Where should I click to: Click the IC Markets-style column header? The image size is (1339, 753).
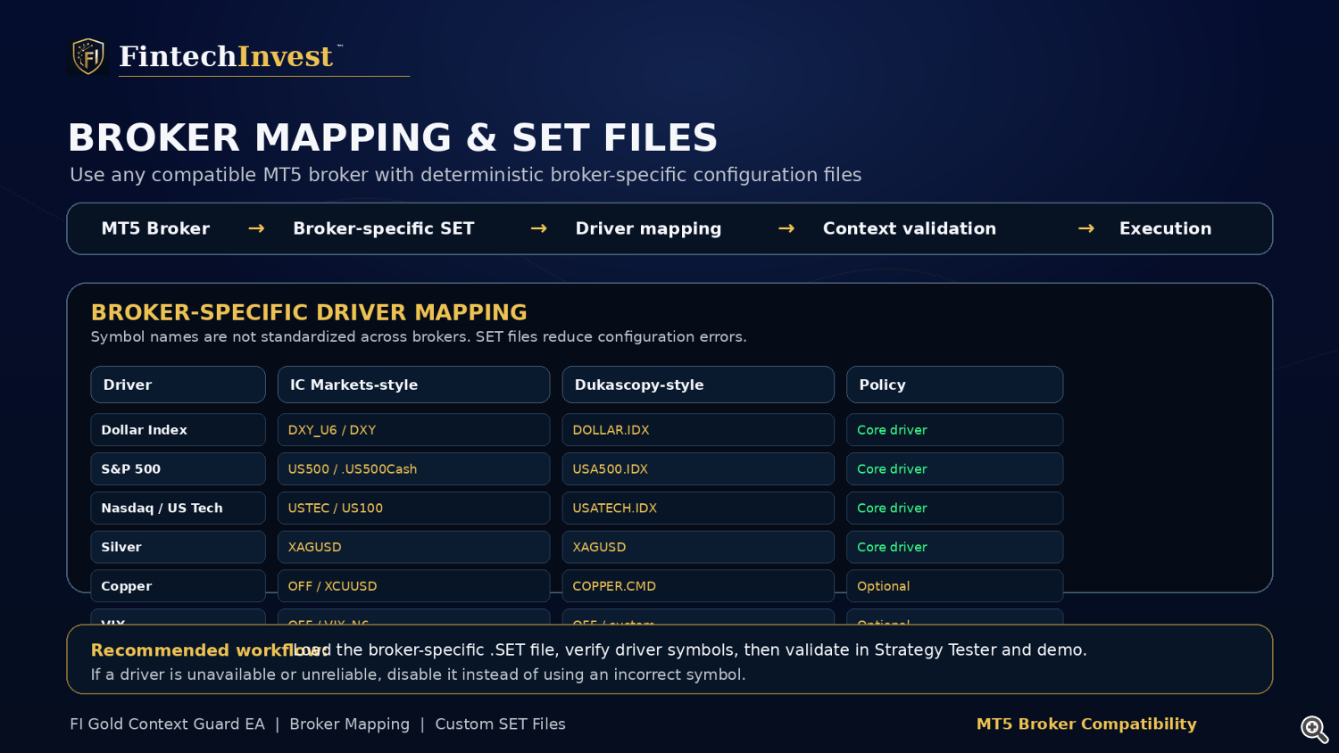413,385
